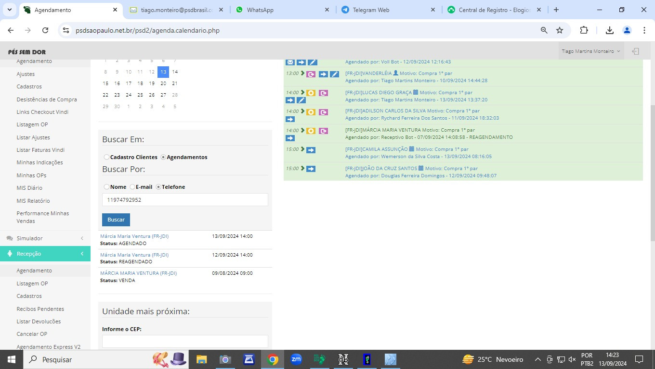Viewport: 655px width, 369px height.
Task: Switch to WhatsApp tab
Action: (x=283, y=10)
